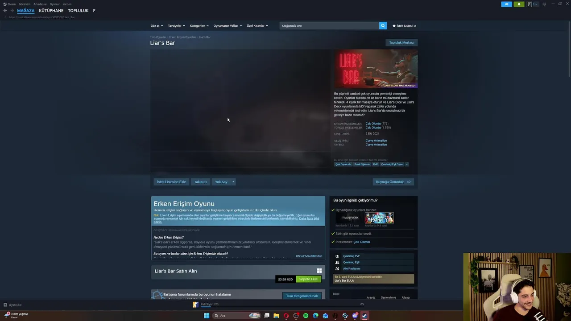Launch File Explorer from the taskbar
This screenshot has height=321, width=571.
click(276, 316)
